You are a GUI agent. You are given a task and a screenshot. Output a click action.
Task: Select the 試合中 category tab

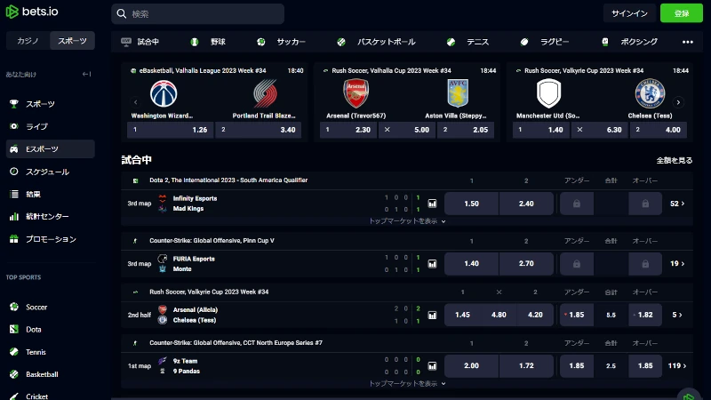click(140, 42)
